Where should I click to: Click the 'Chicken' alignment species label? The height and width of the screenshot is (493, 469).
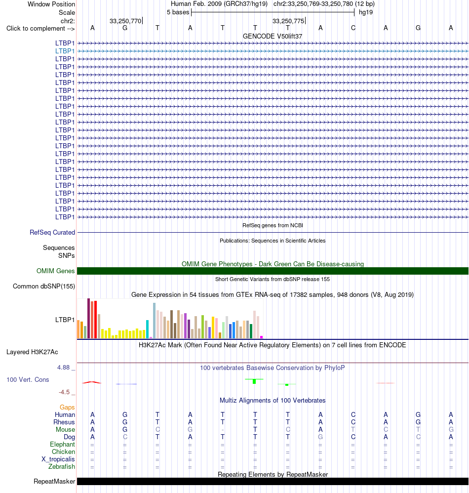[64, 452]
